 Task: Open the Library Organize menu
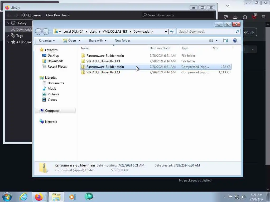coord(32,15)
